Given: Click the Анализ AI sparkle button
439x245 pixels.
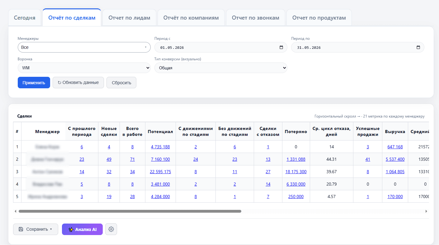Looking at the screenshot, I should (x=82, y=229).
